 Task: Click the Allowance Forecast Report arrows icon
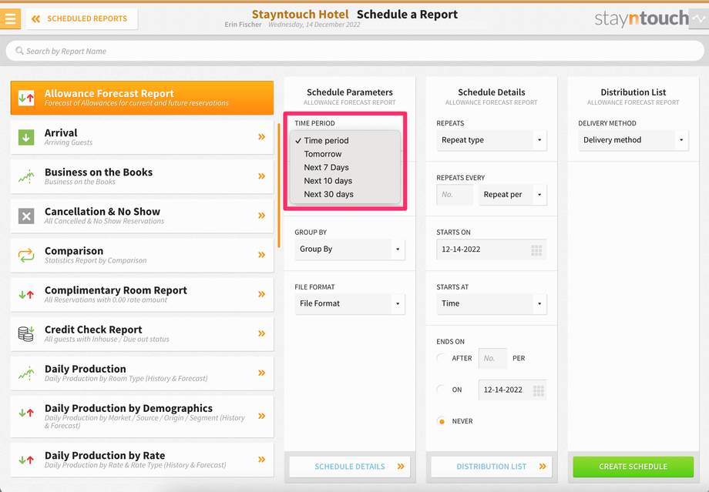click(x=26, y=98)
